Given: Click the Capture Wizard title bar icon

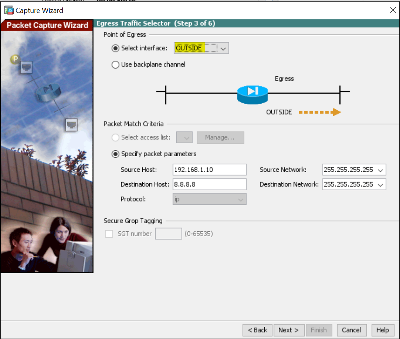Looking at the screenshot, I should pyautogui.click(x=9, y=11).
